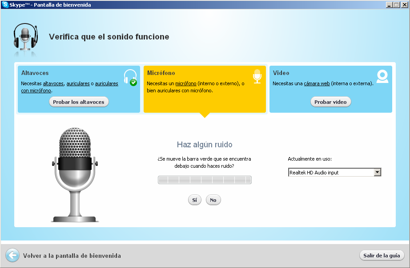Click the webcam icon in the Video panel
The width and height of the screenshot is (410, 268).
(x=382, y=76)
